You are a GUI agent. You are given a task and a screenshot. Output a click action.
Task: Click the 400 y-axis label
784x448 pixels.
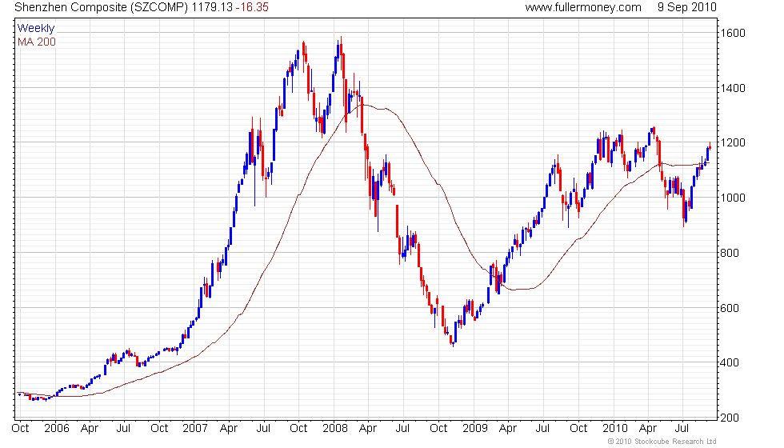click(730, 362)
